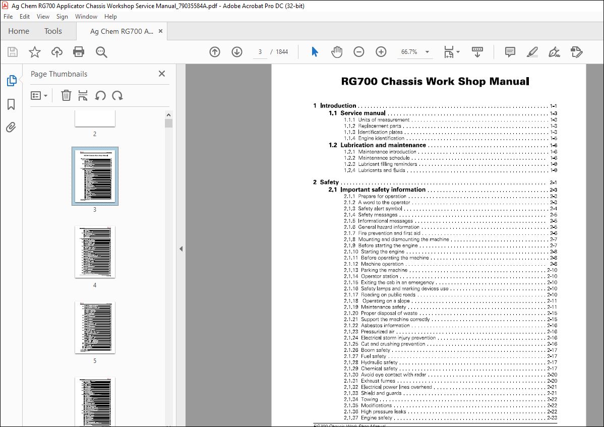Image resolution: width=604 pixels, height=427 pixels.
Task: Open the View menu
Action: (43, 17)
